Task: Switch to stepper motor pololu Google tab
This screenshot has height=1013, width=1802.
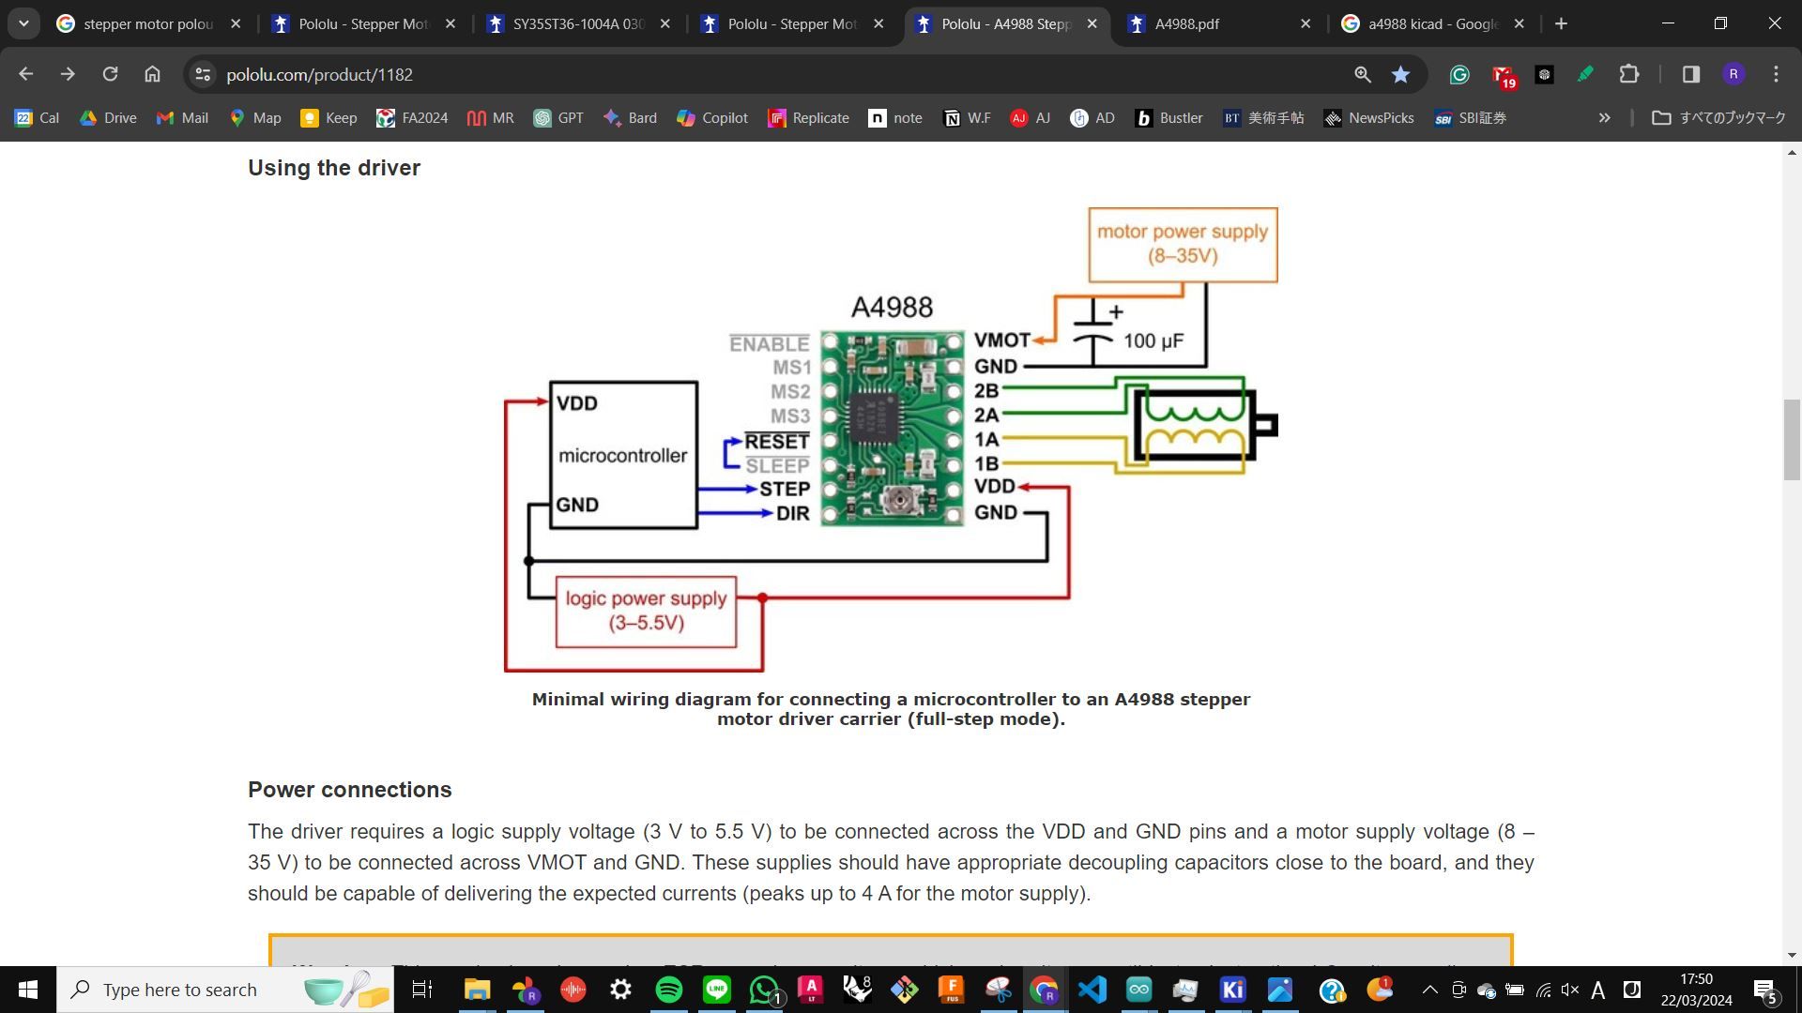Action: point(148,23)
